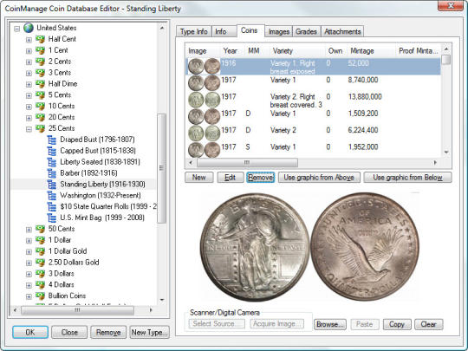Collapse the 25 Cents tree node
Image resolution: width=468 pixels, height=351 pixels.
point(29,129)
